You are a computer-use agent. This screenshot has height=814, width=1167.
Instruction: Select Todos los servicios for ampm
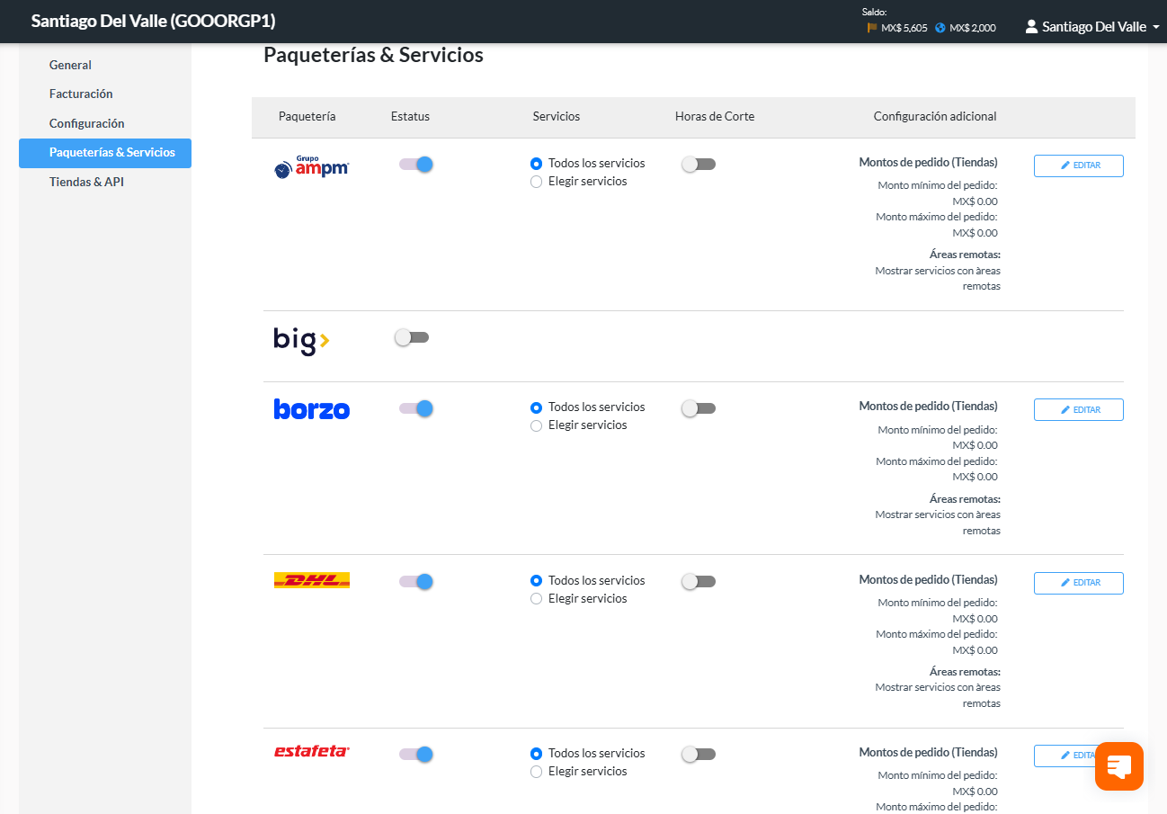(x=537, y=164)
